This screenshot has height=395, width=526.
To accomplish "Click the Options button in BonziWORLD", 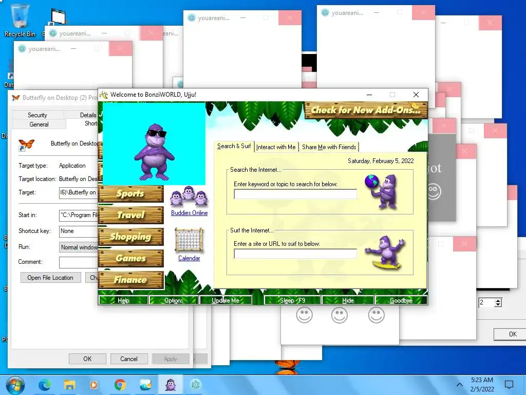I will (x=174, y=300).
